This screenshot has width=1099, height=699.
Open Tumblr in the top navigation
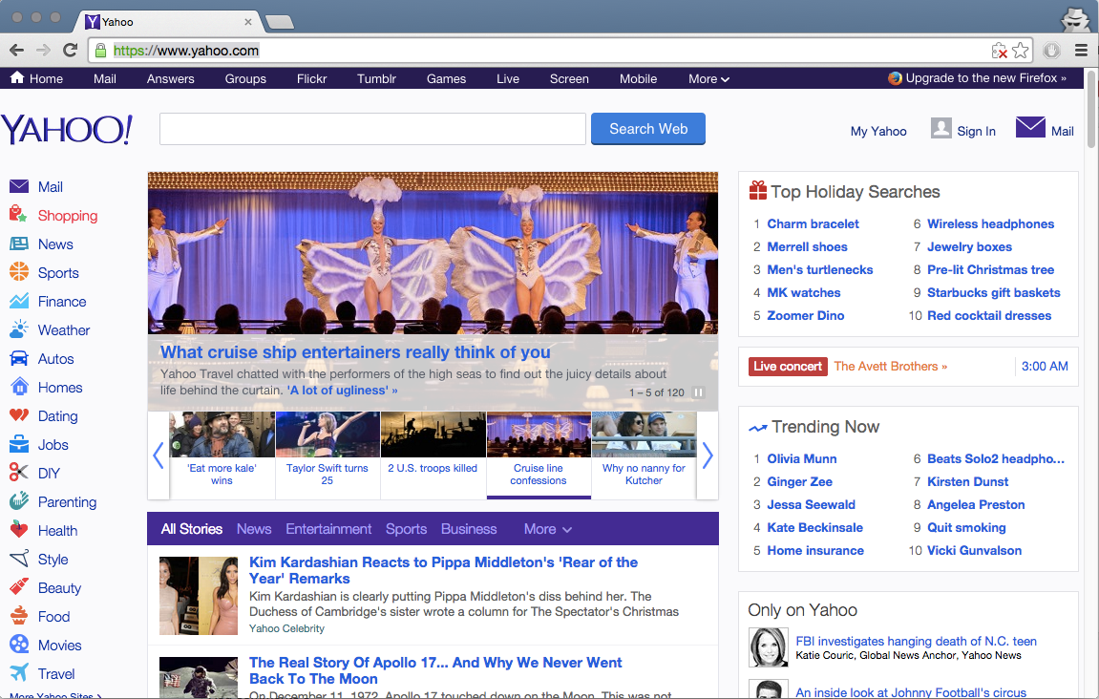coord(376,78)
